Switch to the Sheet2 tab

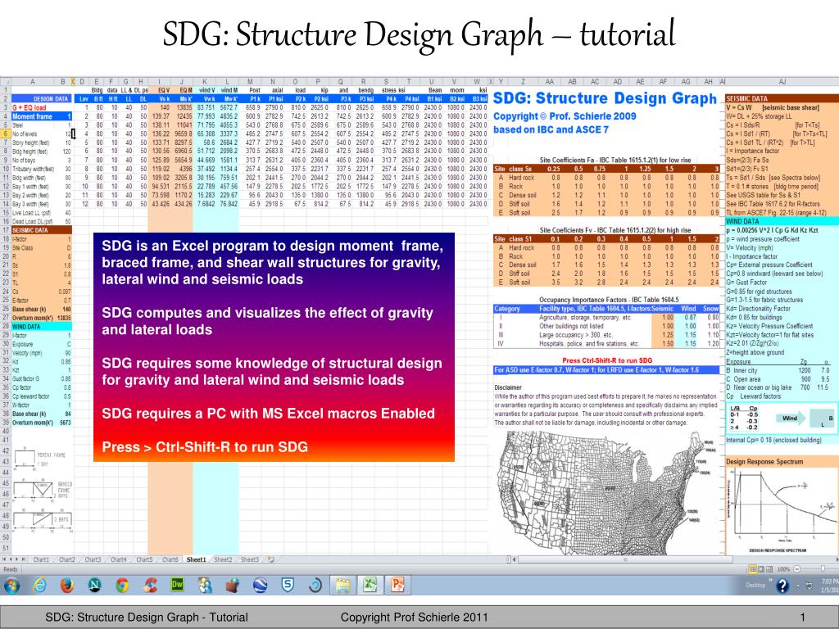click(x=223, y=559)
